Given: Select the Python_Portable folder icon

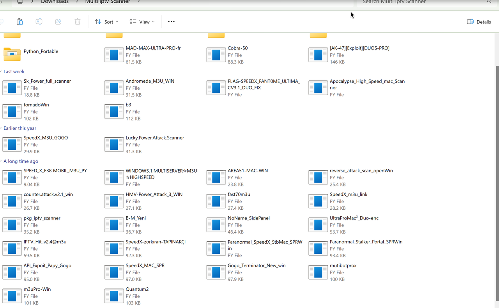Looking at the screenshot, I should click(x=12, y=55).
